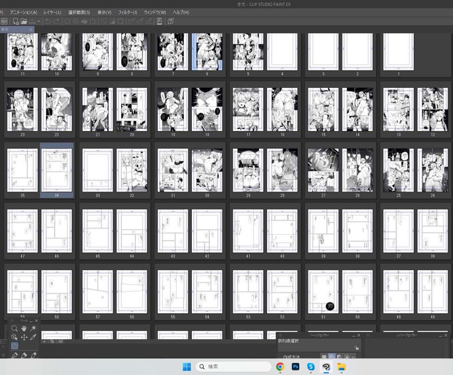
Task: Select the Eyedropper tool
Action: 33,337
